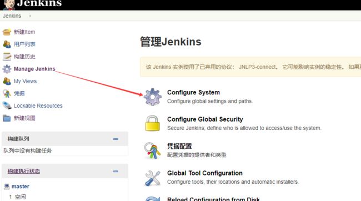Open the 新建视图 link

click(24, 118)
